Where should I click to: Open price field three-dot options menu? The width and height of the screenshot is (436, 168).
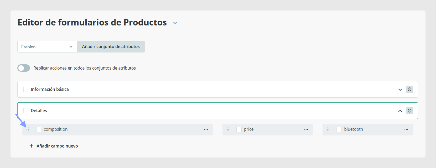(x=306, y=129)
